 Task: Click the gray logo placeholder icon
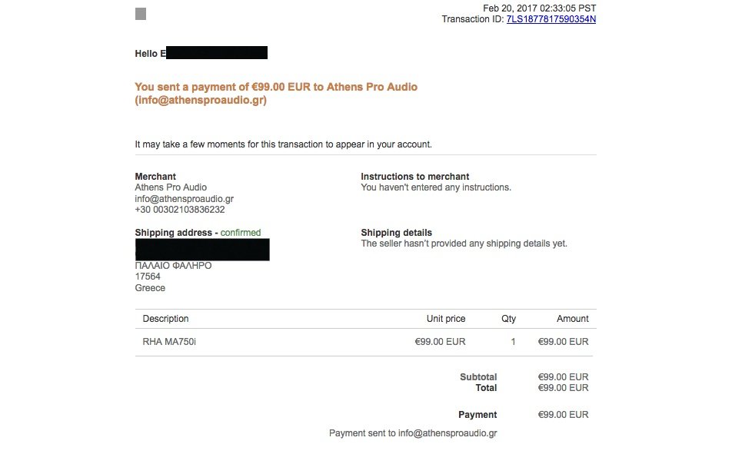(x=141, y=13)
